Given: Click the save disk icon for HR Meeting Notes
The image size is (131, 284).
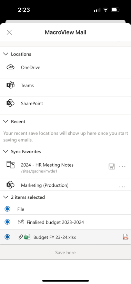Looking at the screenshot, I should pyautogui.click(x=112, y=166).
